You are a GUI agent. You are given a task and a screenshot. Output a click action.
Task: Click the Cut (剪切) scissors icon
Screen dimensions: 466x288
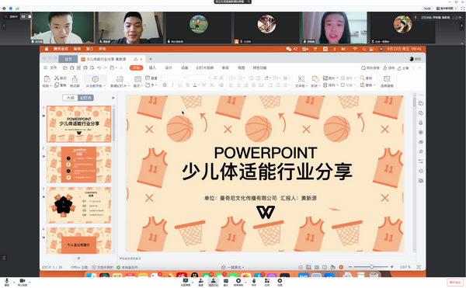(57, 78)
